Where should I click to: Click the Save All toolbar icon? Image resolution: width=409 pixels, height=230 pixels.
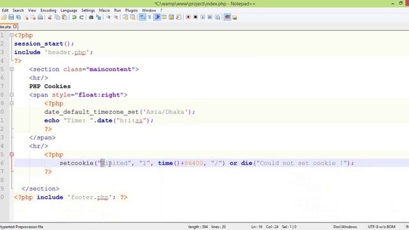tap(19, 17)
